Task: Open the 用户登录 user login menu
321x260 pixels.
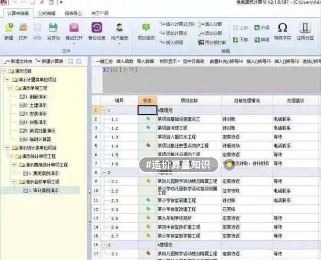Action: pyautogui.click(x=119, y=32)
